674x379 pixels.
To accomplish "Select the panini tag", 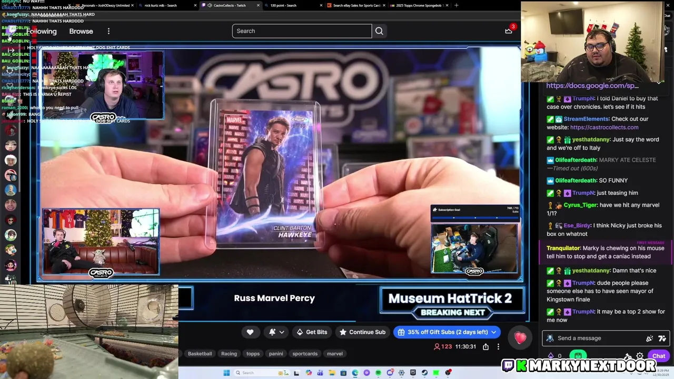I will coord(276,354).
